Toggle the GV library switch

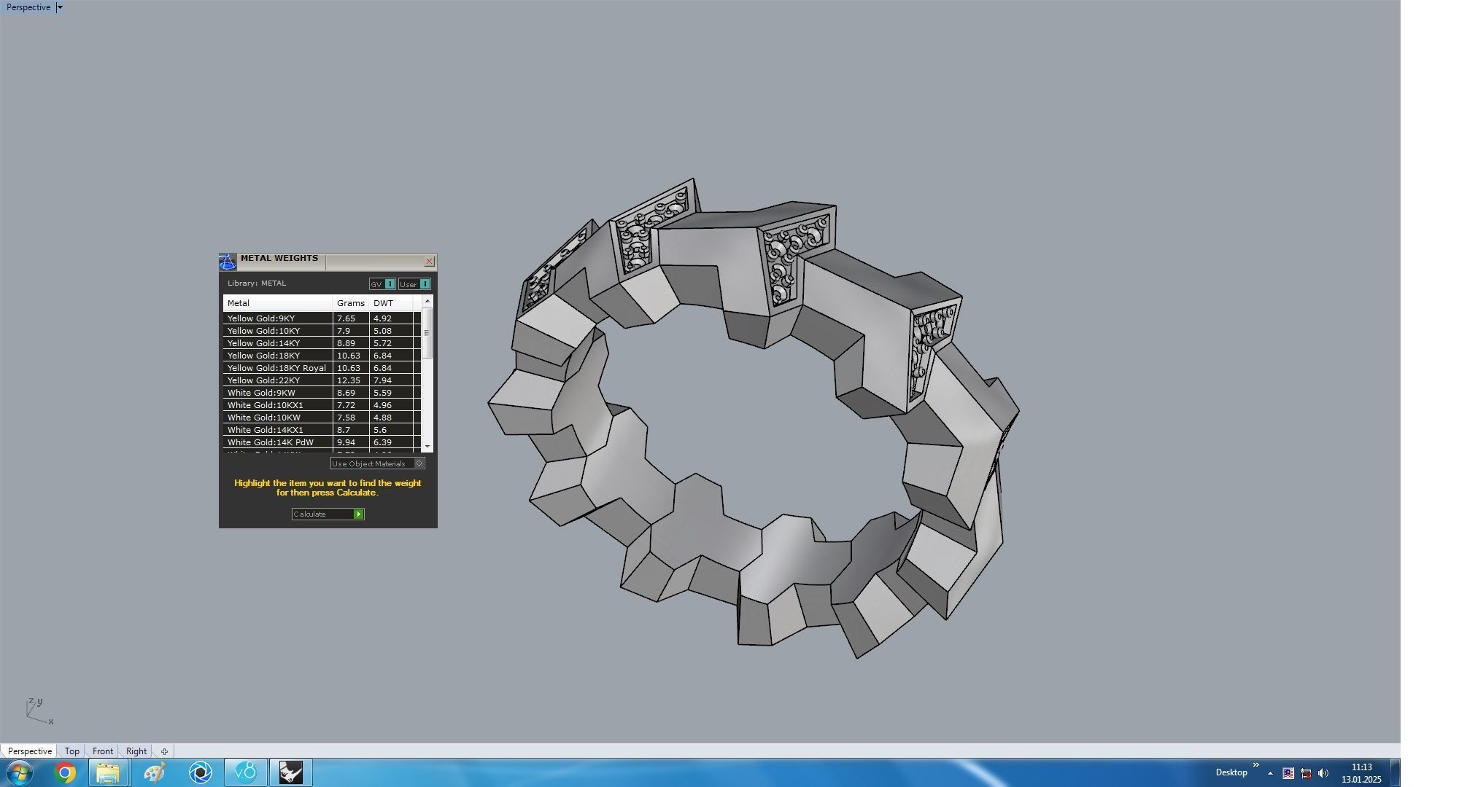382,284
